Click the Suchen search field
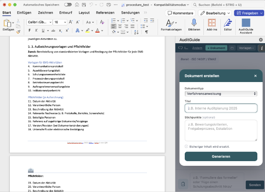This screenshot has width=265, height=192. (x=228, y=5)
